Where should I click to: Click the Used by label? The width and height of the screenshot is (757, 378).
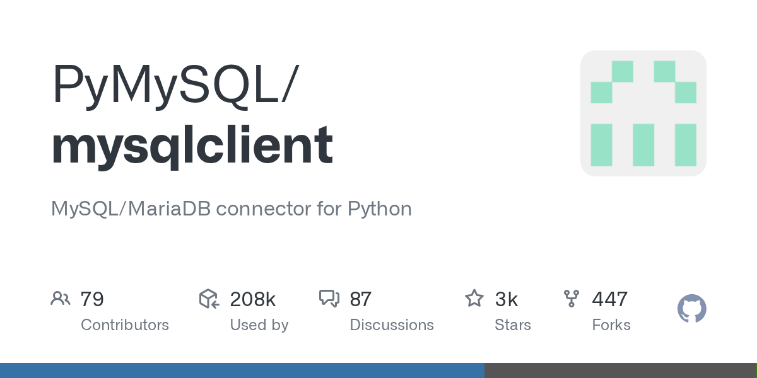pyautogui.click(x=259, y=325)
